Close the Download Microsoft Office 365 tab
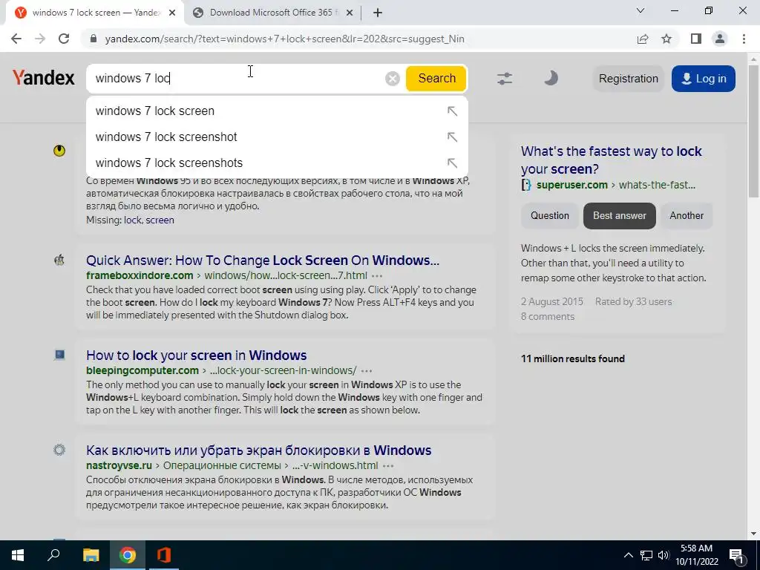This screenshot has width=760, height=570. click(350, 13)
